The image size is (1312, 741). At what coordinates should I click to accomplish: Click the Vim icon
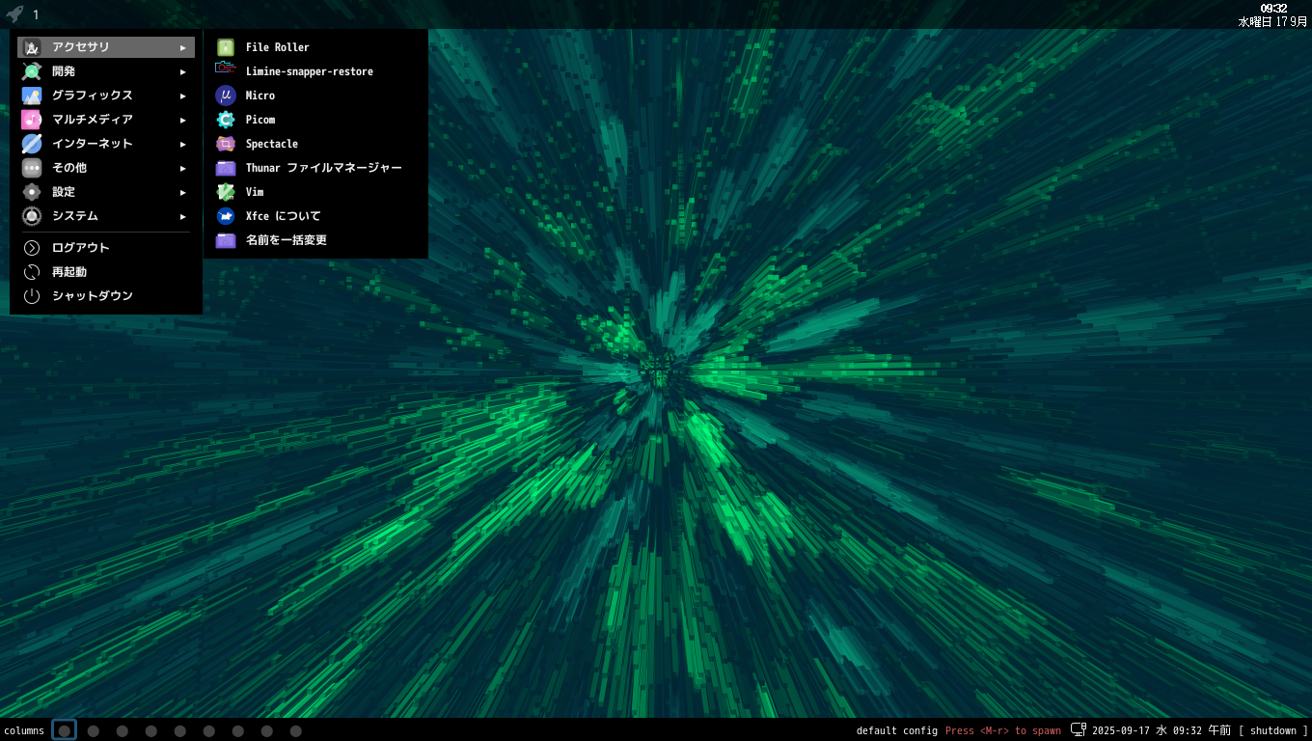click(226, 192)
